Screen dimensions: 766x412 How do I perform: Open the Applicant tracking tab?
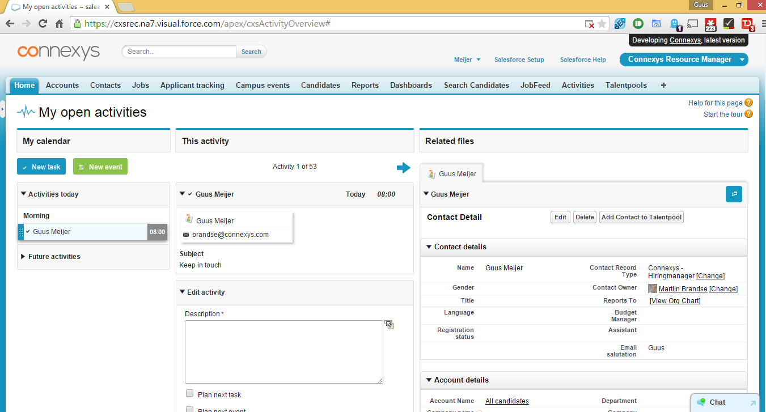click(192, 86)
